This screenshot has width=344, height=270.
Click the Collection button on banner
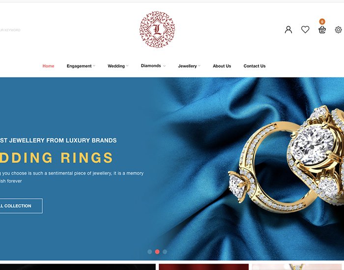pos(21,206)
